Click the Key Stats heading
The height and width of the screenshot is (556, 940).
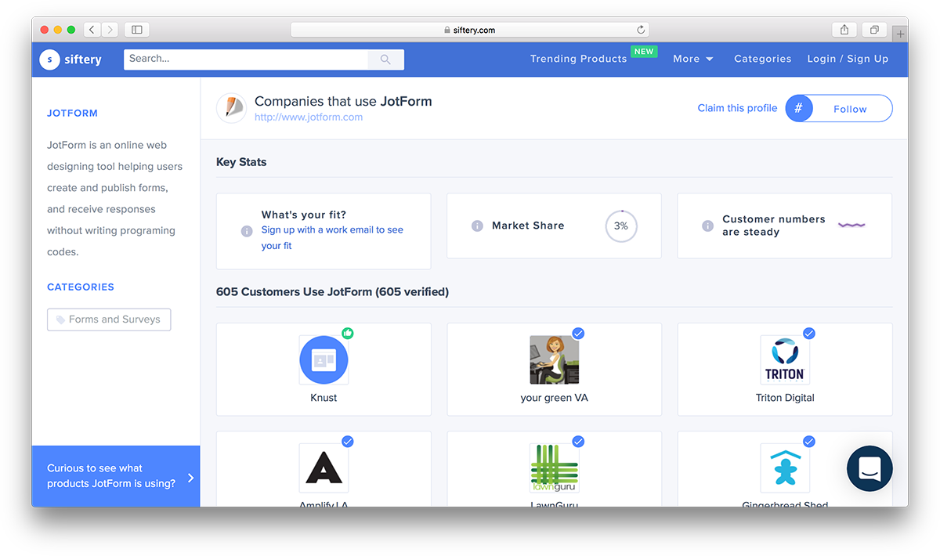coord(241,162)
